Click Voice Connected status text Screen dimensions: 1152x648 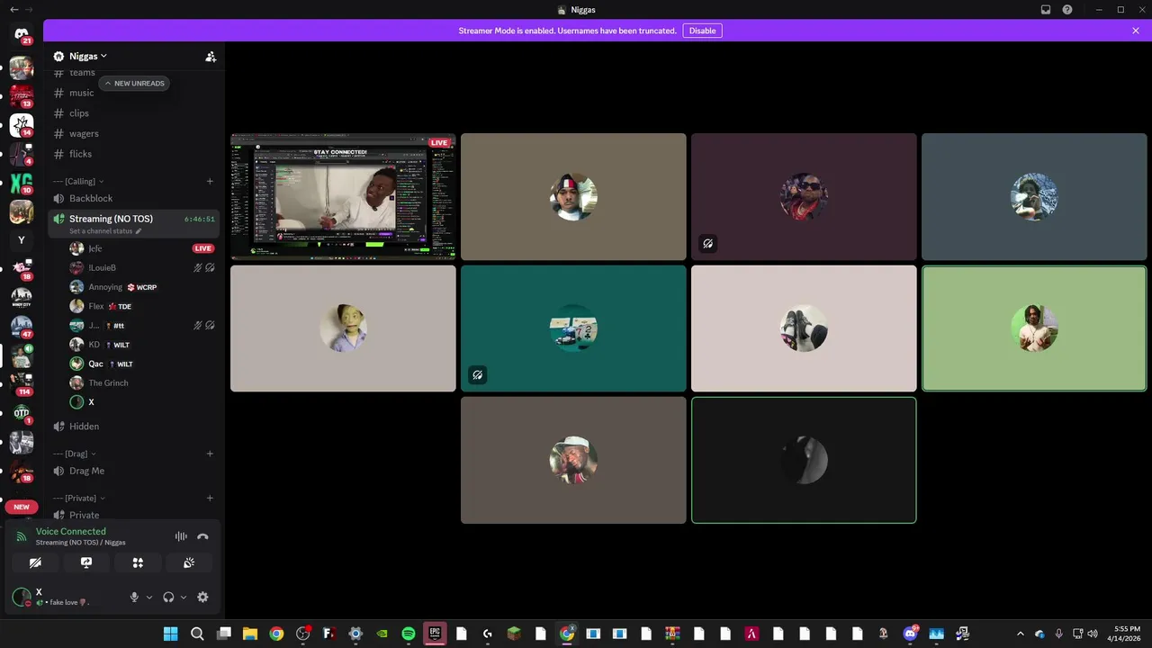[70, 531]
